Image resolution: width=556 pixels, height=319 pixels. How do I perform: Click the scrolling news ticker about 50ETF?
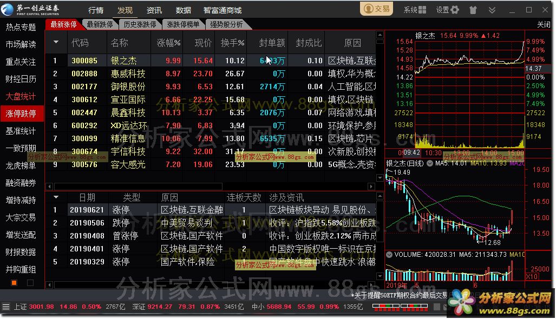399,295
